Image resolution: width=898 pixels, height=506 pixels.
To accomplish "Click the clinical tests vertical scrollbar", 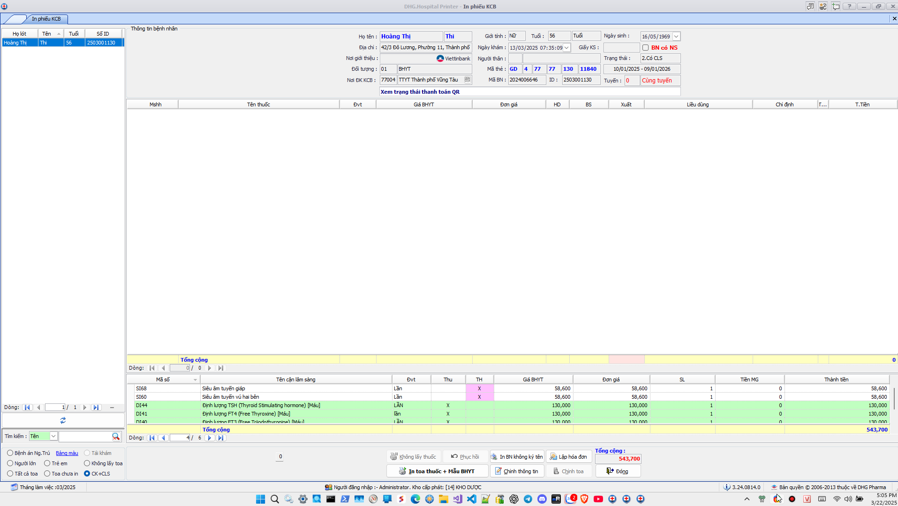I will pos(894,399).
